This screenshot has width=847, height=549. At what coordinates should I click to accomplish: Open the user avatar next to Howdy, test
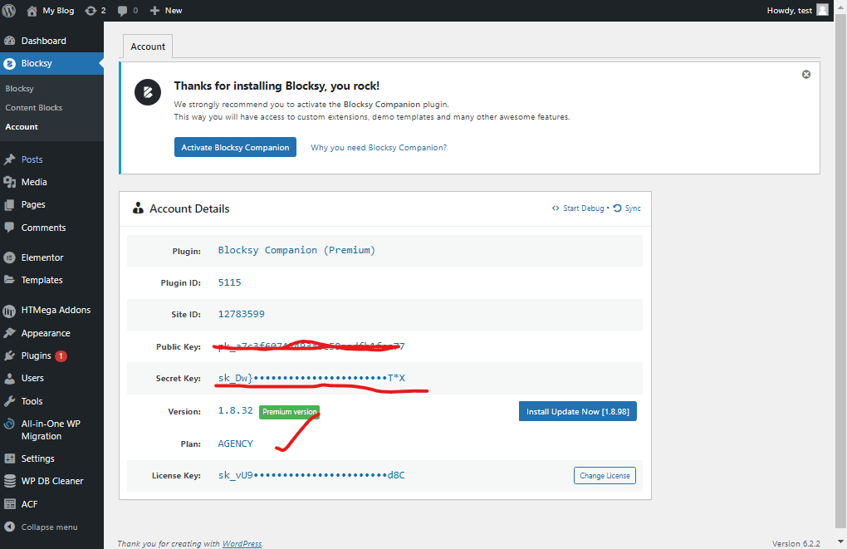[822, 10]
